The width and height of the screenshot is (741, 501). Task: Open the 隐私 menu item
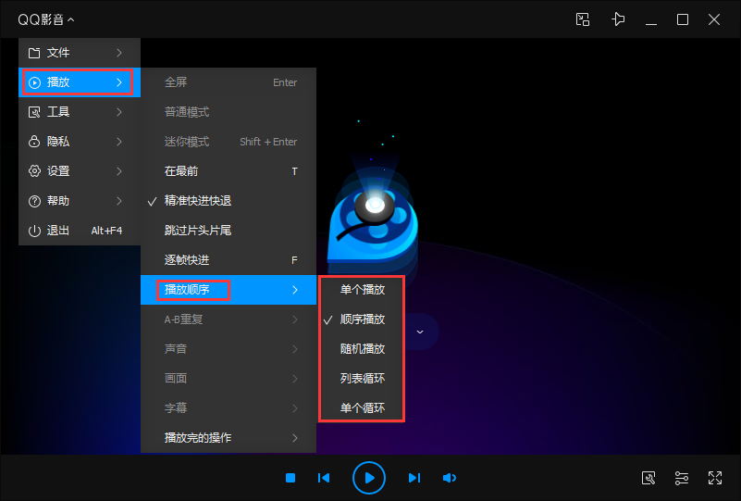80,142
